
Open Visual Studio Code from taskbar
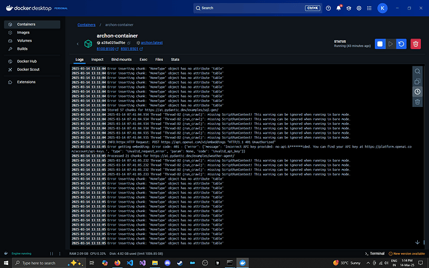[x=130, y=263]
